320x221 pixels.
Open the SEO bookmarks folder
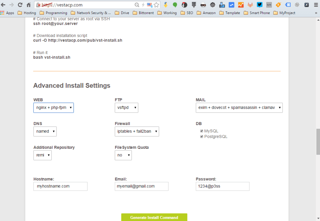click(187, 13)
